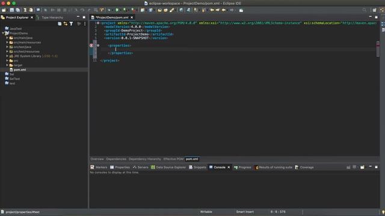
Task: Click the Save toolbar icon
Action: point(12,10)
